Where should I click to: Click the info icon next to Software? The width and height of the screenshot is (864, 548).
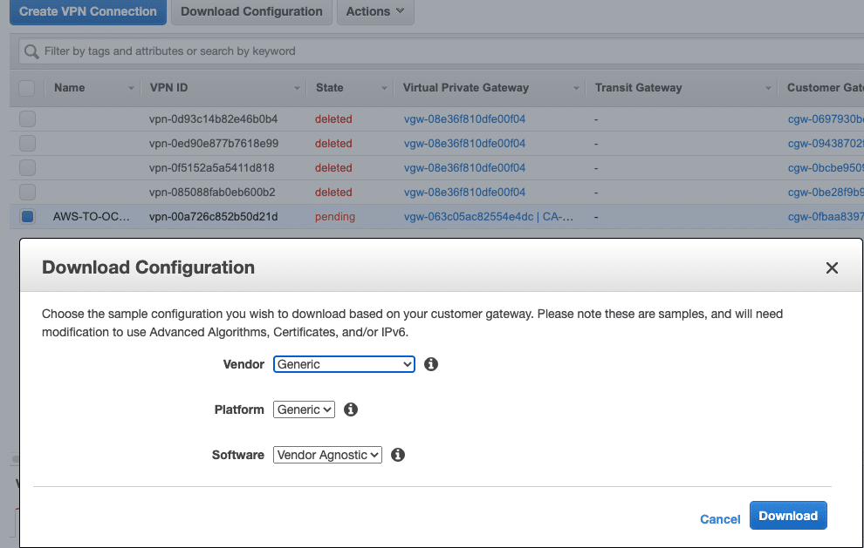pos(398,455)
